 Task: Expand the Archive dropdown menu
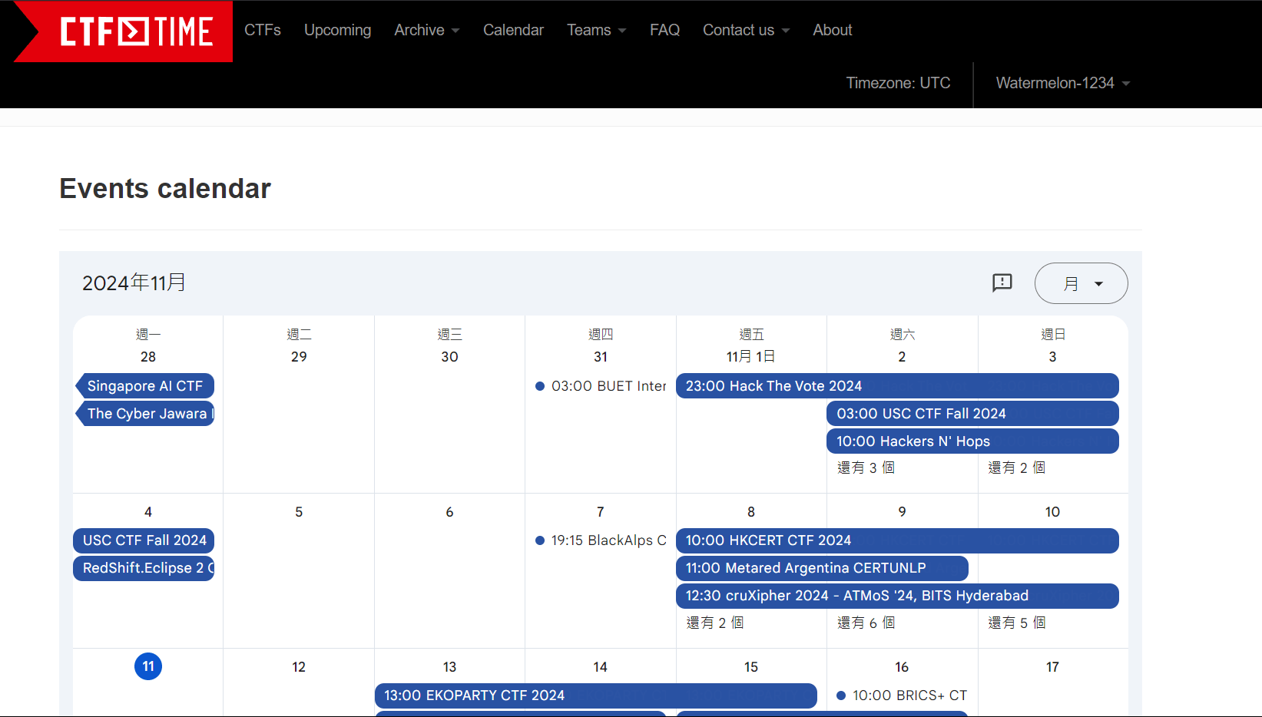[427, 30]
